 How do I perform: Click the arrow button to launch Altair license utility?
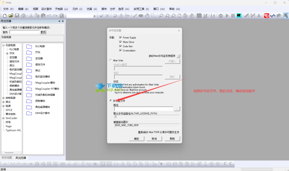coord(178,56)
